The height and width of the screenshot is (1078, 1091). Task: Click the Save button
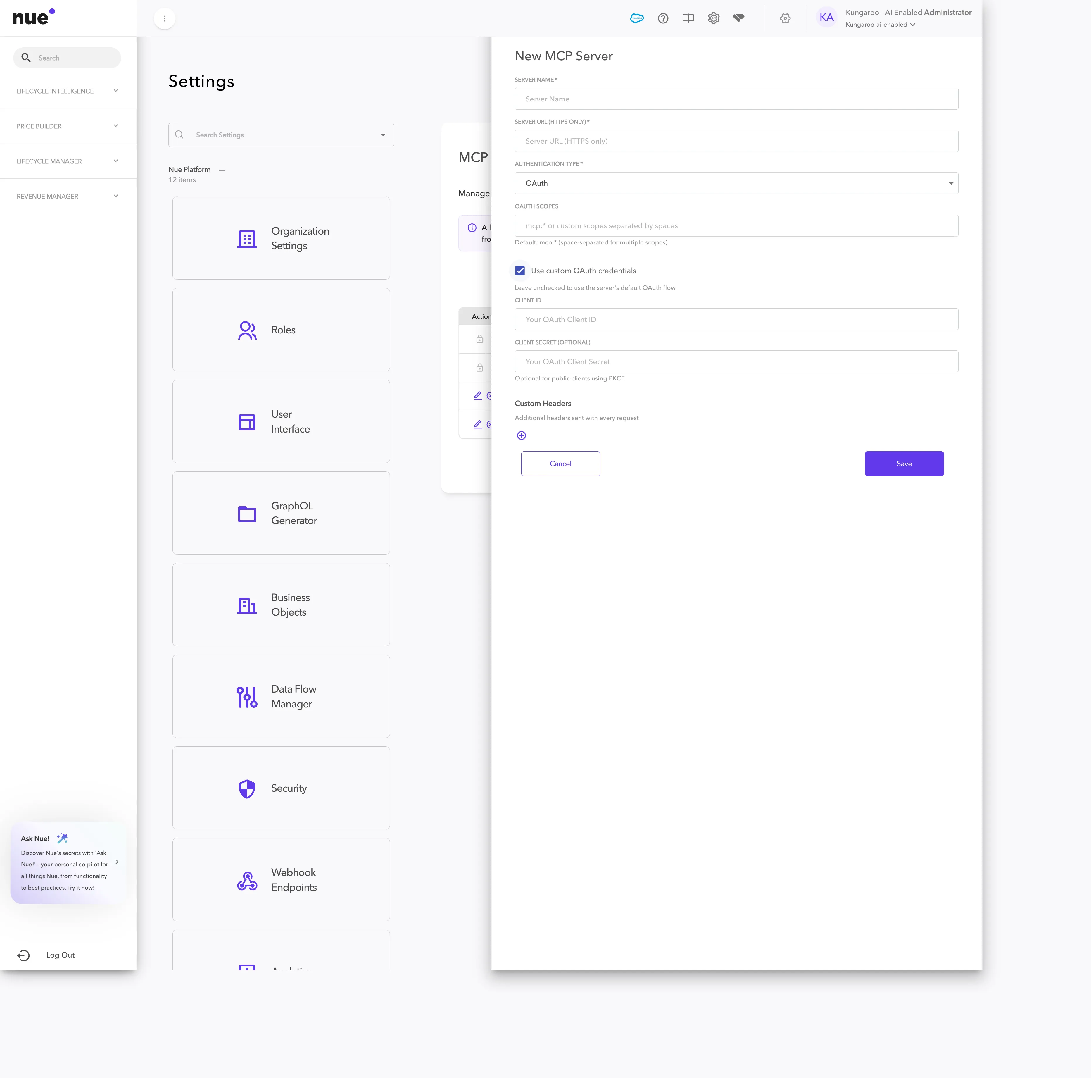coord(904,463)
